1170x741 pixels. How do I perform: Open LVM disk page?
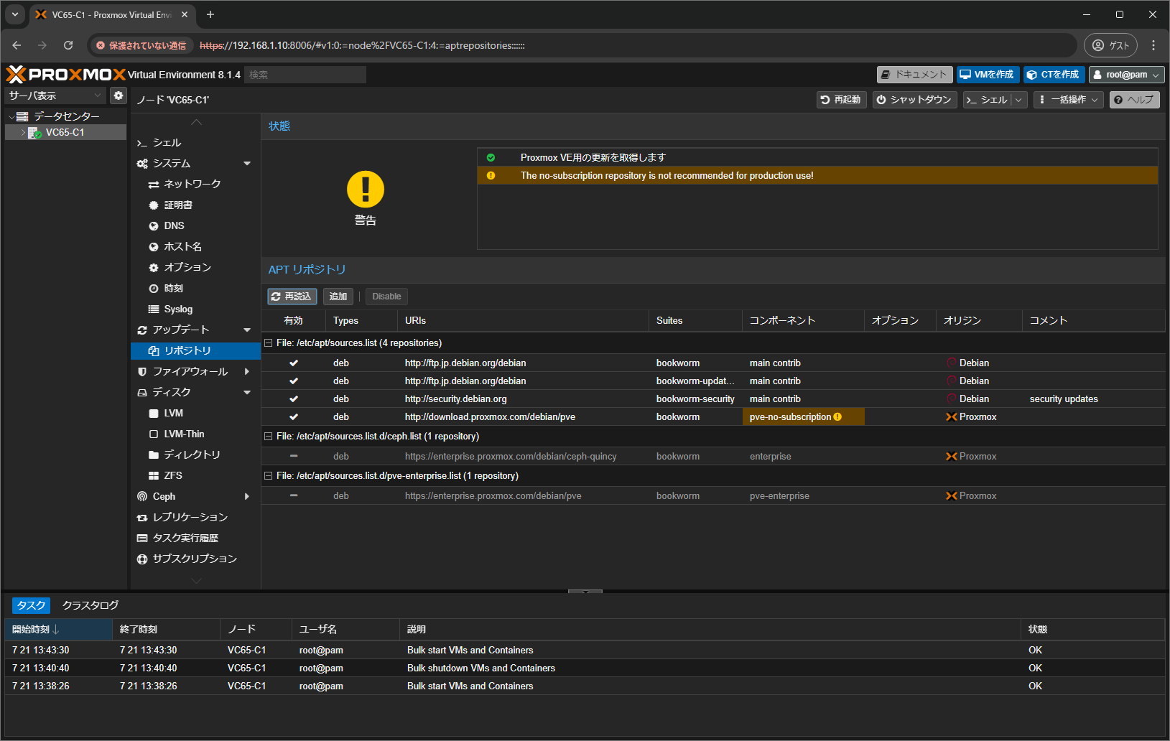tap(173, 413)
